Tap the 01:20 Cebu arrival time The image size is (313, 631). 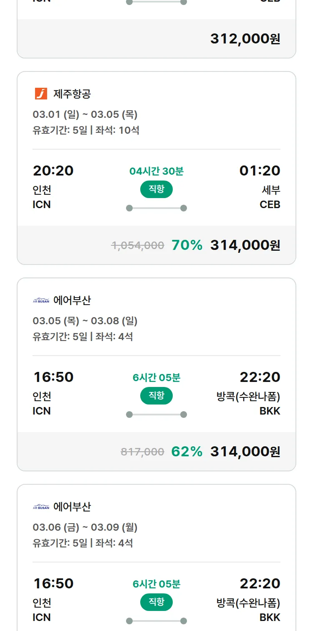[x=260, y=171]
